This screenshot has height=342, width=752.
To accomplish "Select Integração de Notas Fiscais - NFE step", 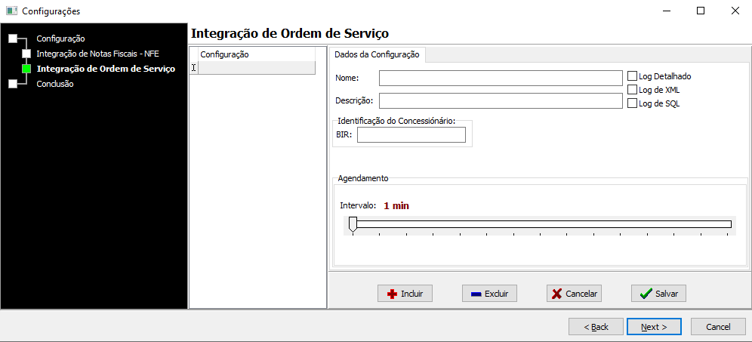I will tap(98, 54).
